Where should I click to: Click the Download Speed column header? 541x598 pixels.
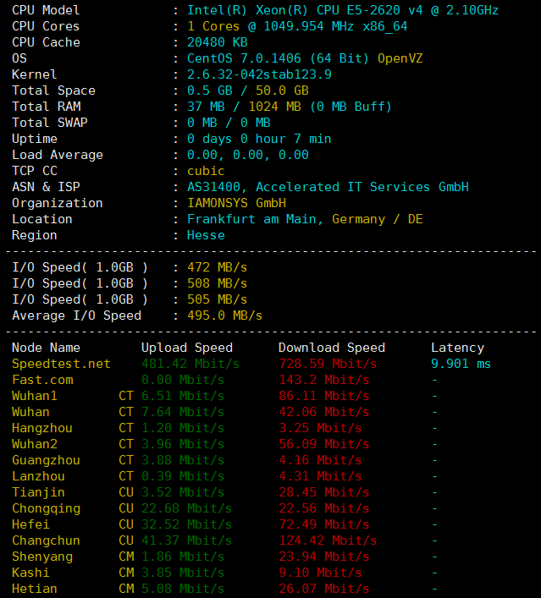pyautogui.click(x=331, y=348)
